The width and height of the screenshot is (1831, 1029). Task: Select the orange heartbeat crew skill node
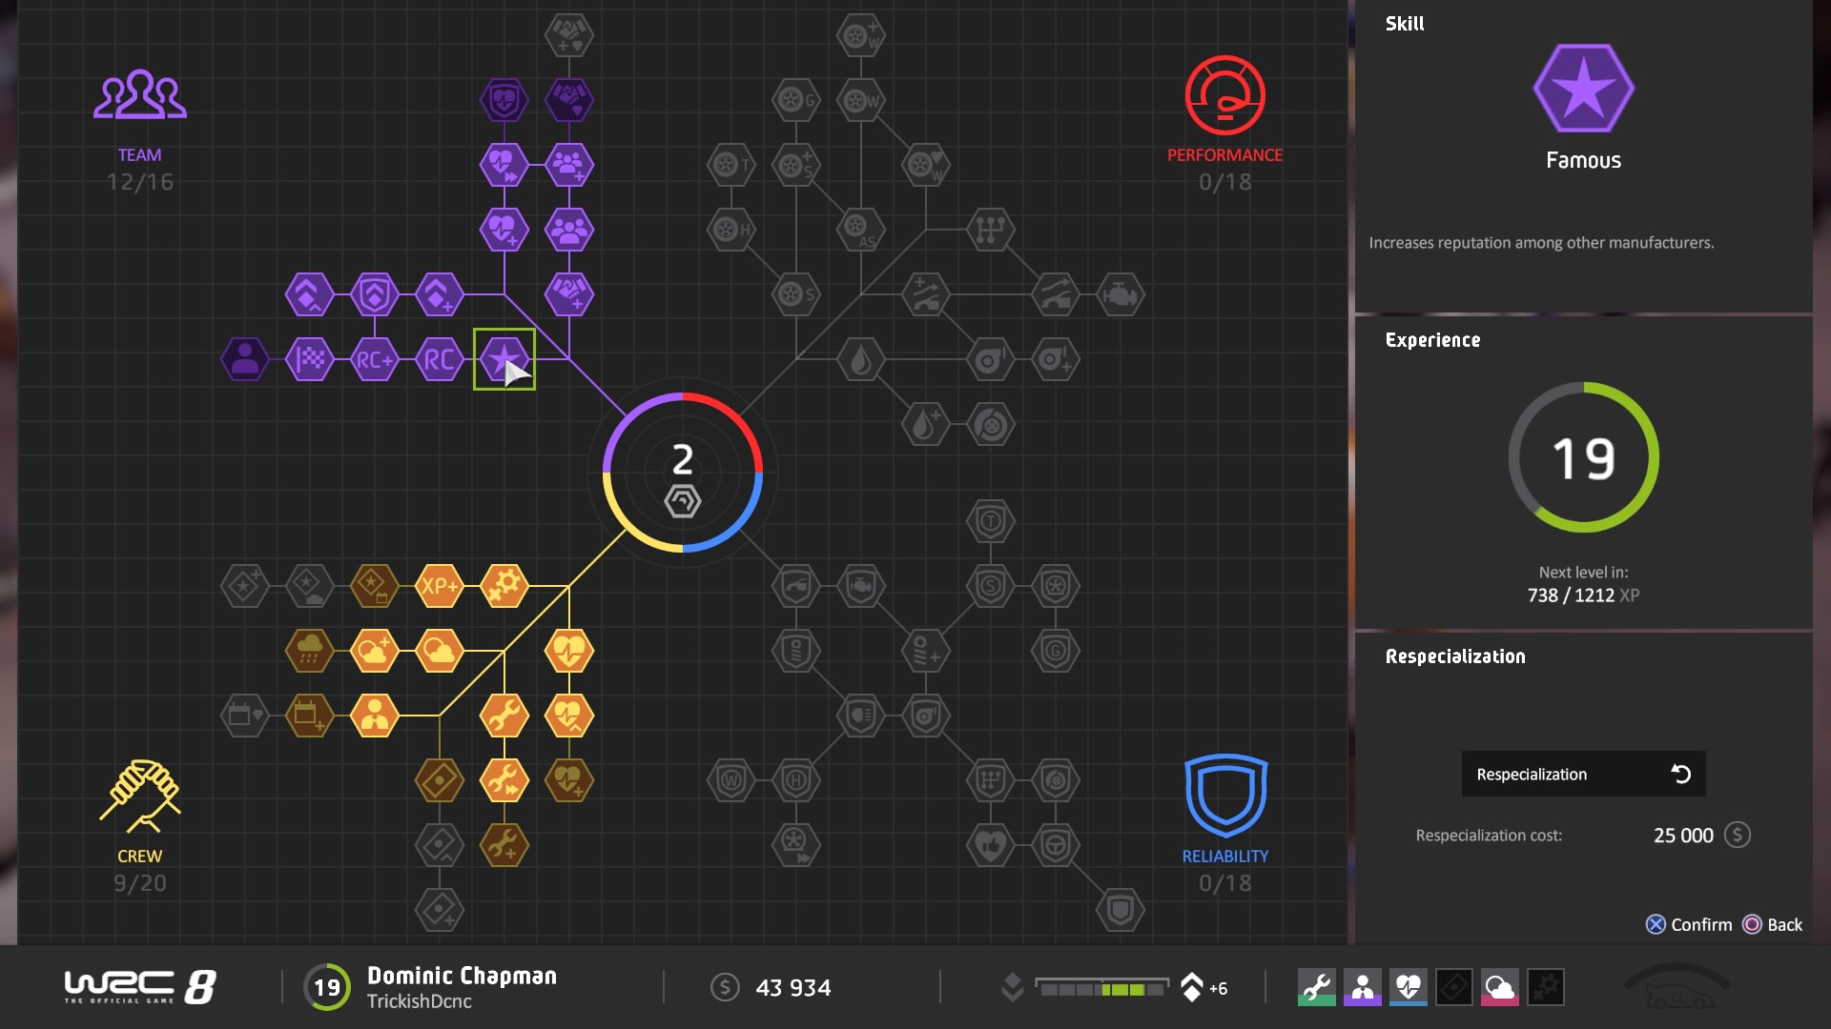coord(568,651)
